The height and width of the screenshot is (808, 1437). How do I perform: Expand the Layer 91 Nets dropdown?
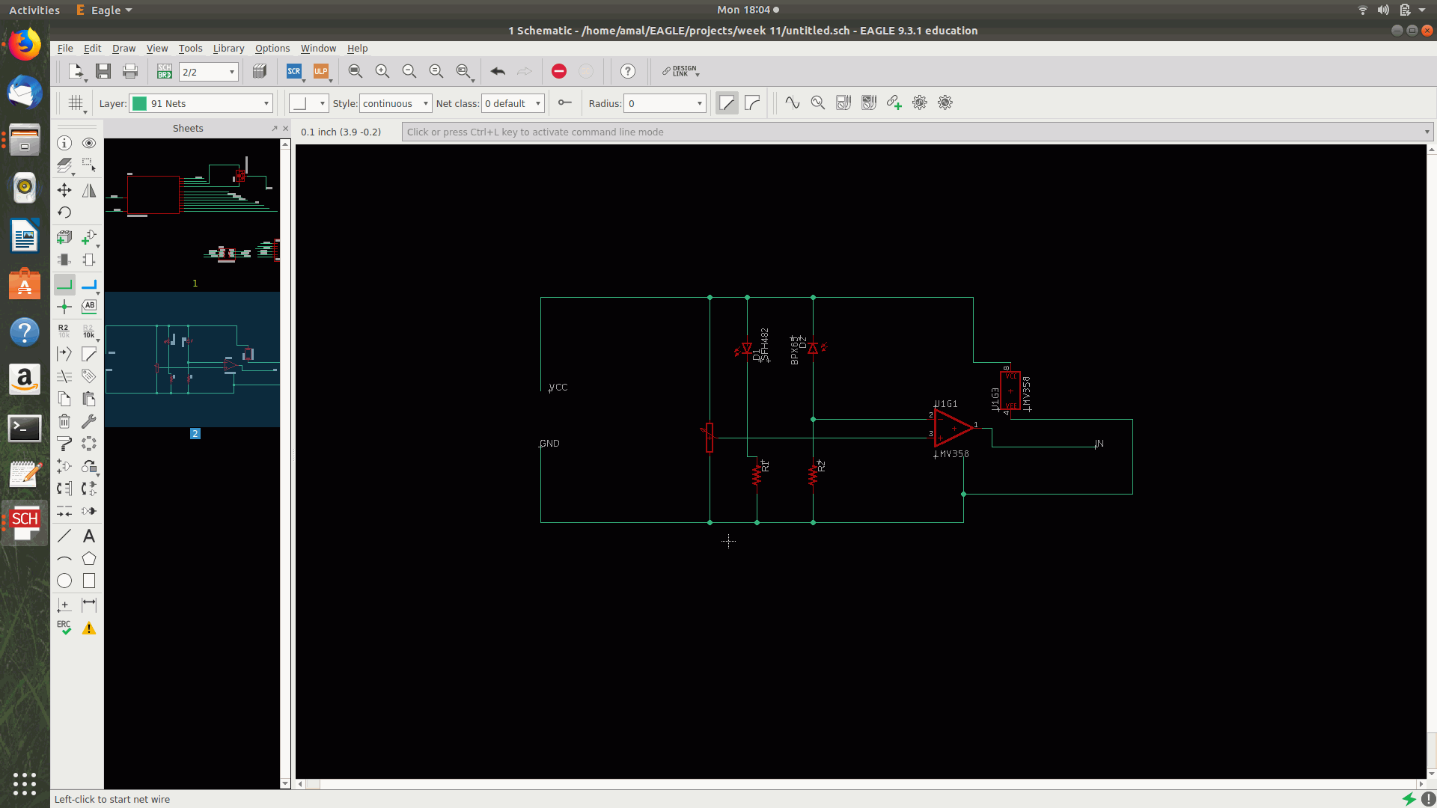pyautogui.click(x=266, y=104)
